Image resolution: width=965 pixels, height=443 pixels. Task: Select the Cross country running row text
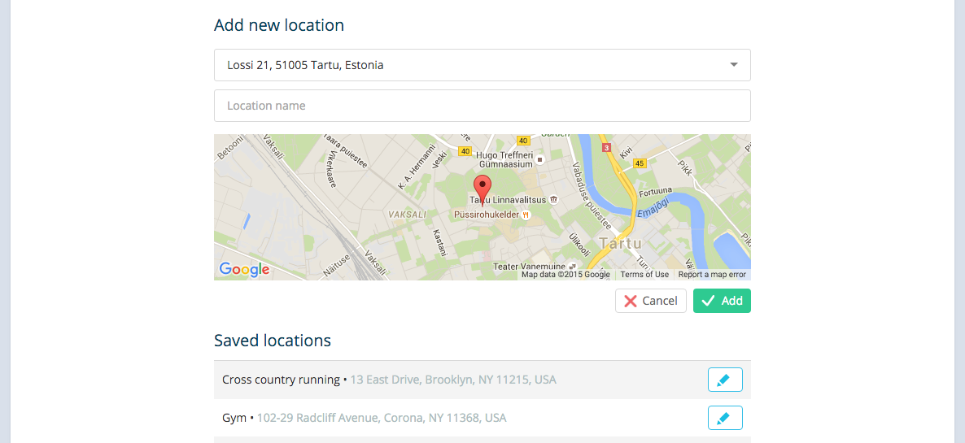pos(281,380)
